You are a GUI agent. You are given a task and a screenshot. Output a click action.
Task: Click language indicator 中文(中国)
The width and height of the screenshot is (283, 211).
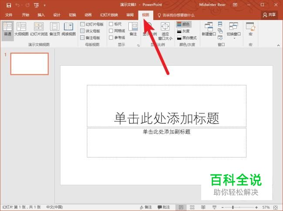[54, 207]
